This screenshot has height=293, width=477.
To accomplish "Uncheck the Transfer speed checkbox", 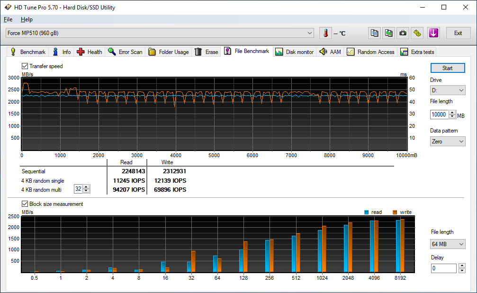I will point(25,66).
